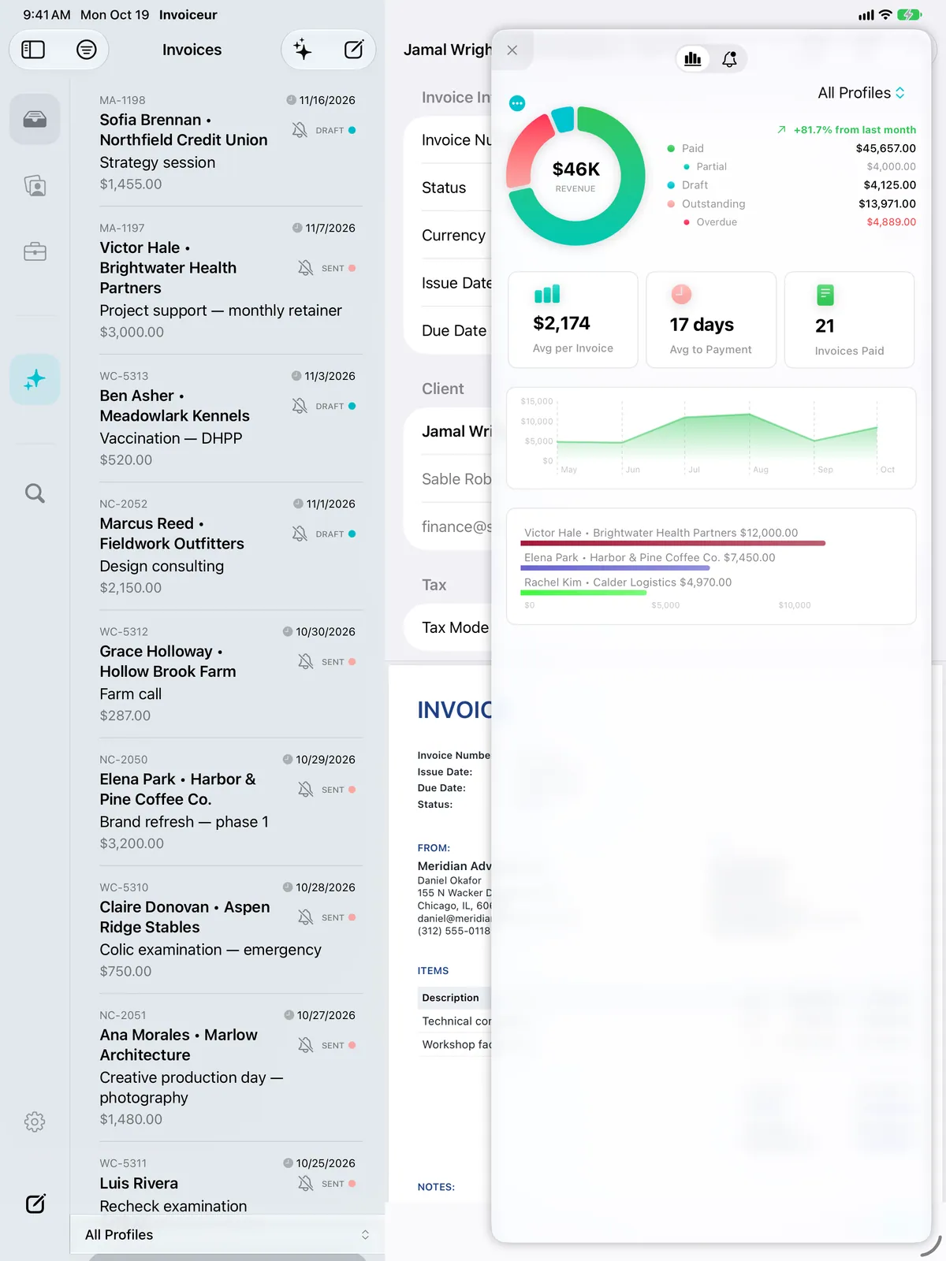Open the 17 days Avg to Payment card

711,320
